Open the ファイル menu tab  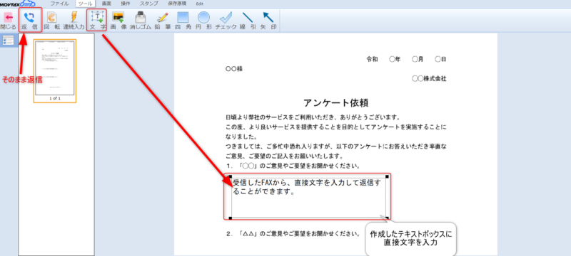point(59,4)
